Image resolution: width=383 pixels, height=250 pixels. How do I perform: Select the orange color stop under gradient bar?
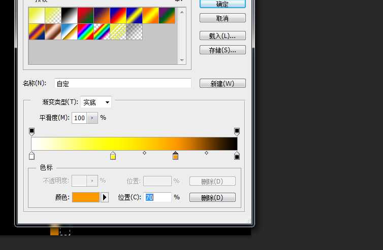pyautogui.click(x=175, y=156)
